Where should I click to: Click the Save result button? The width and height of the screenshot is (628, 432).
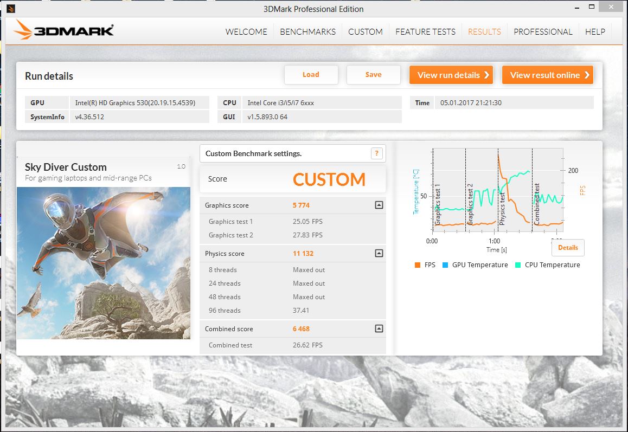coord(373,74)
